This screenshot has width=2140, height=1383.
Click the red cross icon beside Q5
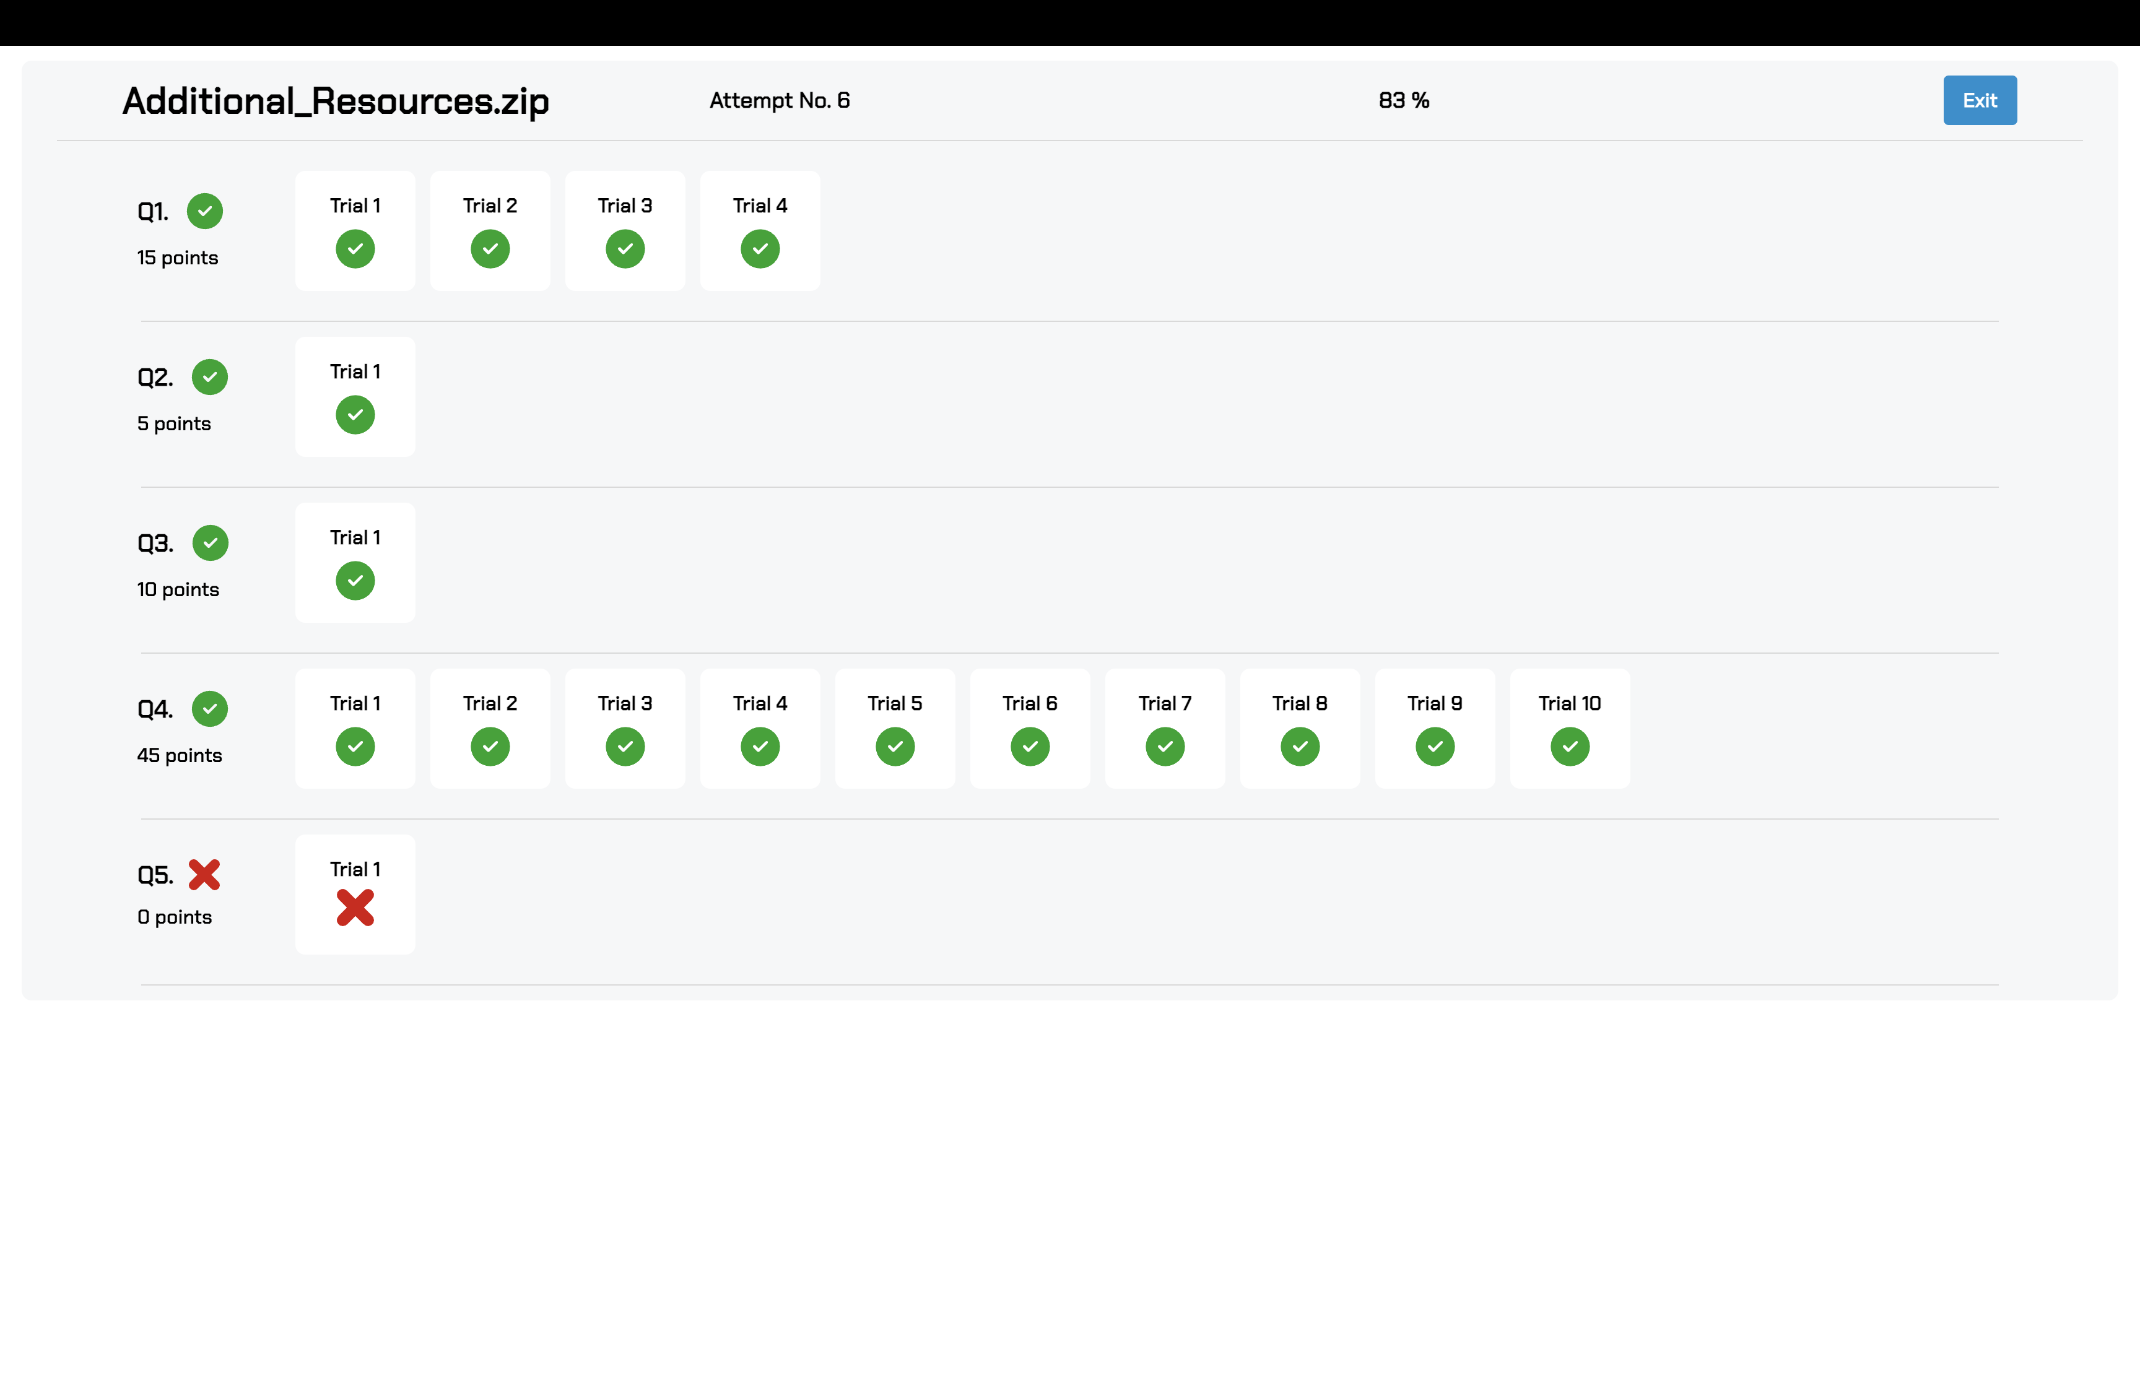pyautogui.click(x=204, y=875)
